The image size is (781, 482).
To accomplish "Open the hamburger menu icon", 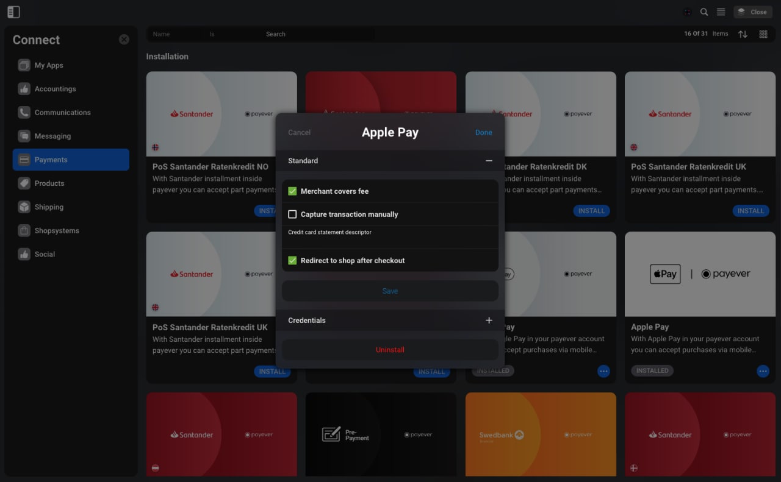I will coord(721,12).
